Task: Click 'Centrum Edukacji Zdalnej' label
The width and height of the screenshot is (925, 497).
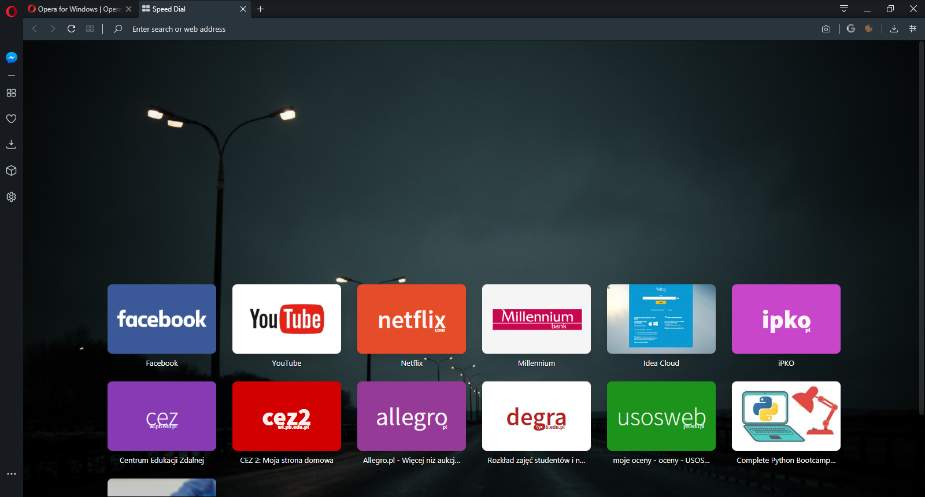Action: pos(162,461)
